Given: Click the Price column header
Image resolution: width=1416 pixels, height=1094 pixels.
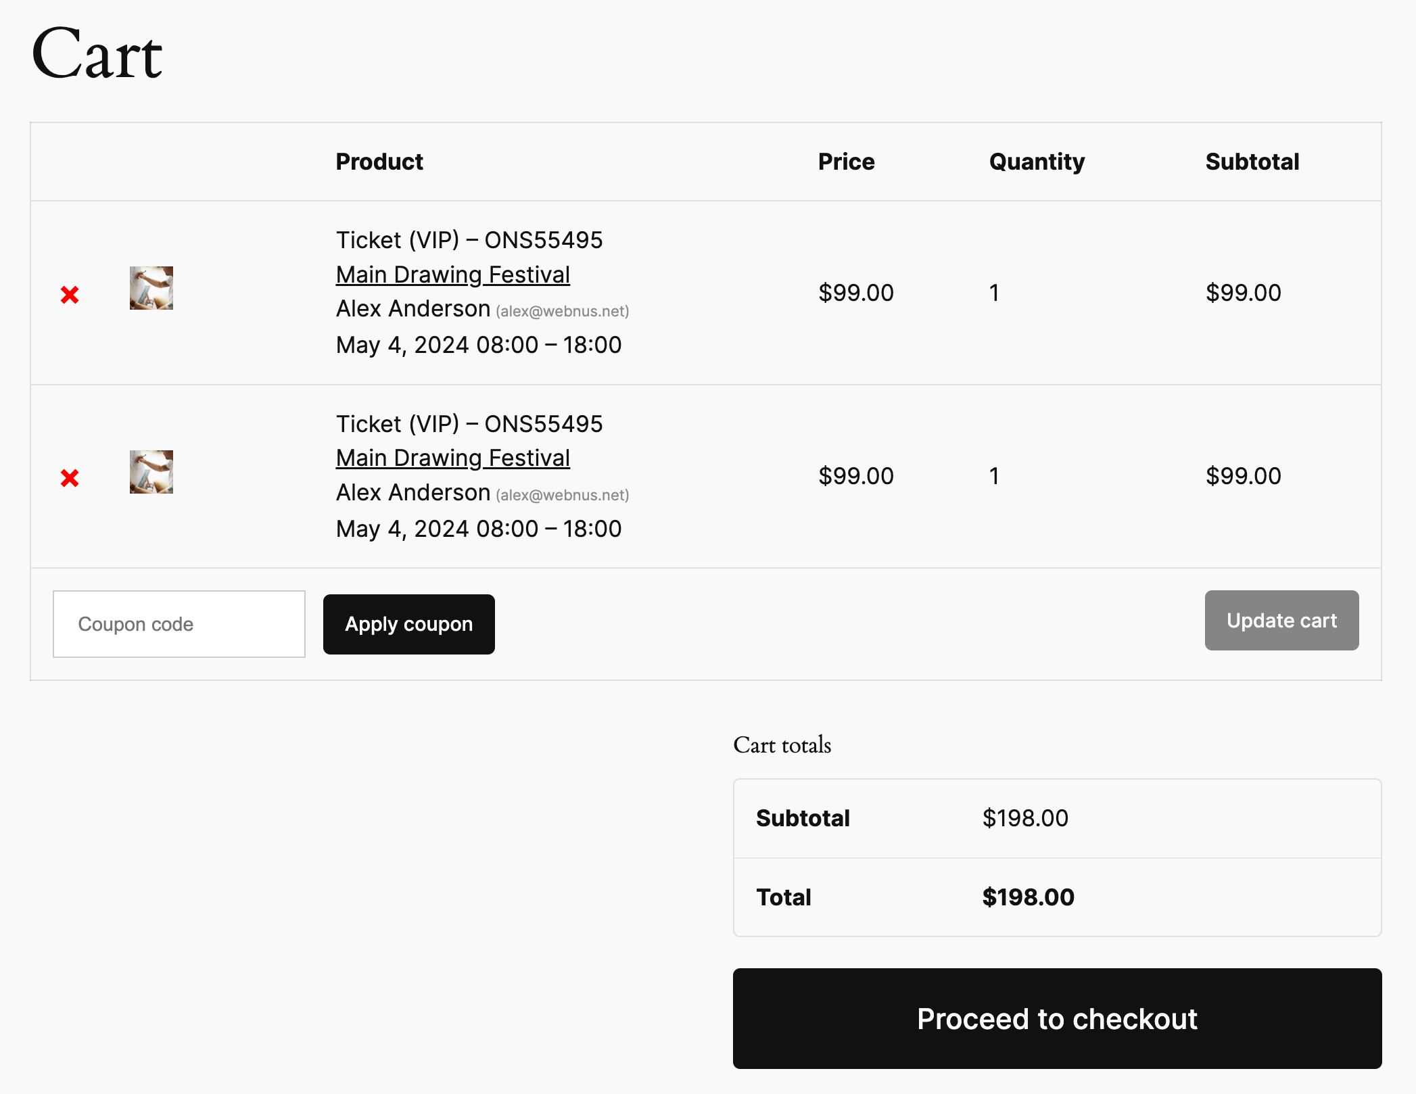Looking at the screenshot, I should click(846, 162).
